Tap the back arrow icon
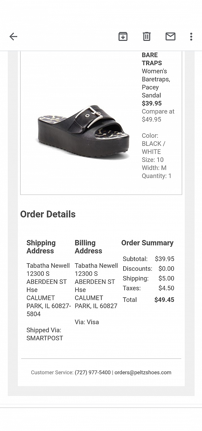202x431 pixels. (13, 36)
